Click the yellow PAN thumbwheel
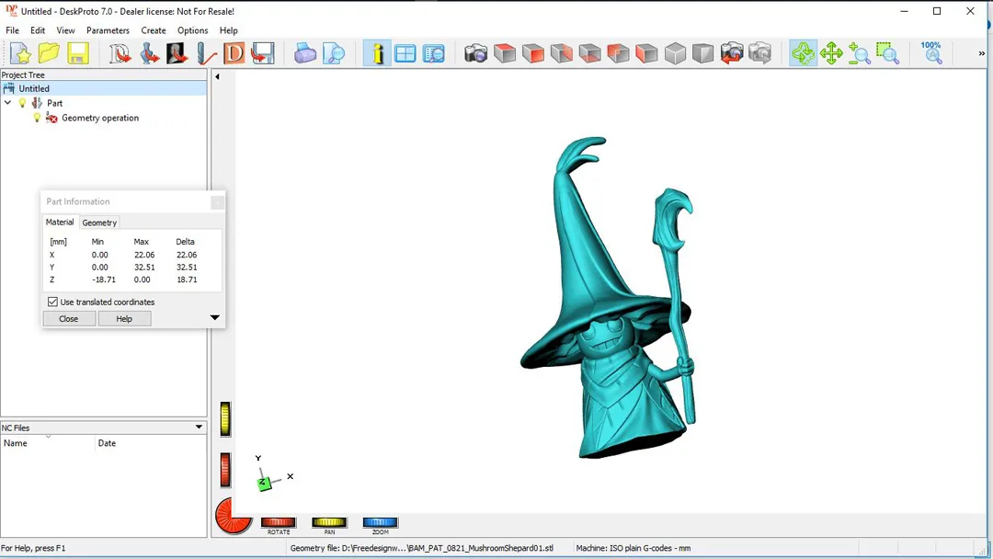Viewport: 993px width, 559px height. coord(329,522)
